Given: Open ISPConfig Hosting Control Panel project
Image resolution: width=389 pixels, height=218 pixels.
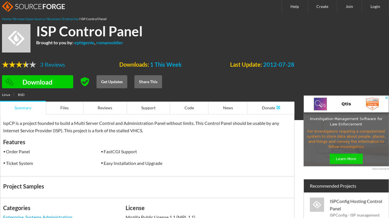Looking at the screenshot, I should [x=356, y=205].
